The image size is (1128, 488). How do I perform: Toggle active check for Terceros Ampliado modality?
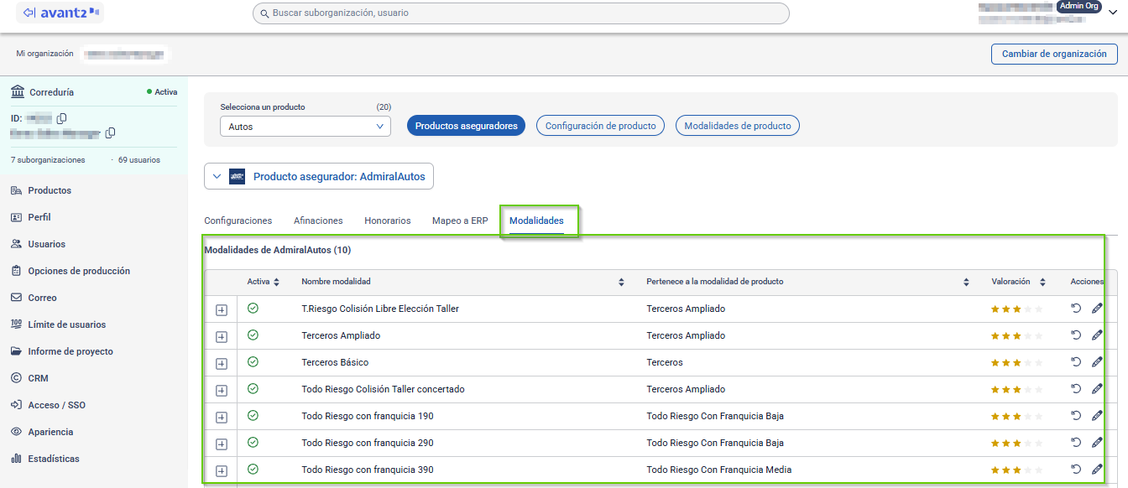(x=253, y=335)
